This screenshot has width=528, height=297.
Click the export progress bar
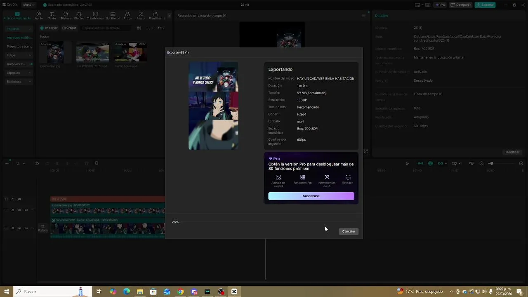[269, 222]
